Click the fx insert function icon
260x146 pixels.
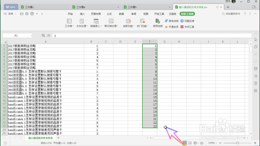[49, 35]
